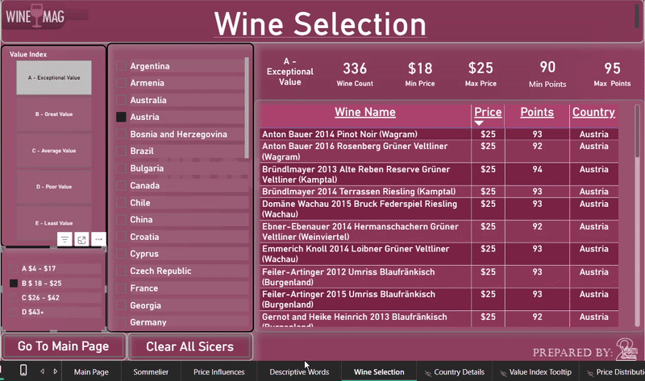645x381 pixels.
Task: Select the Wine Selection tab
Action: tap(379, 371)
